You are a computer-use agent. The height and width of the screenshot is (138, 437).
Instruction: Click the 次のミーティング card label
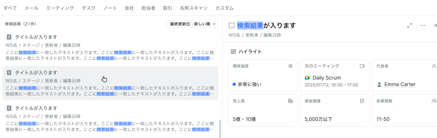point(322,66)
